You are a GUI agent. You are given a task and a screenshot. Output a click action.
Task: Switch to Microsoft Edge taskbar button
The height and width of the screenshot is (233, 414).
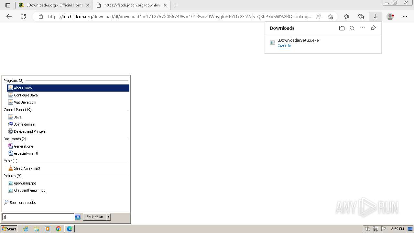click(70, 229)
